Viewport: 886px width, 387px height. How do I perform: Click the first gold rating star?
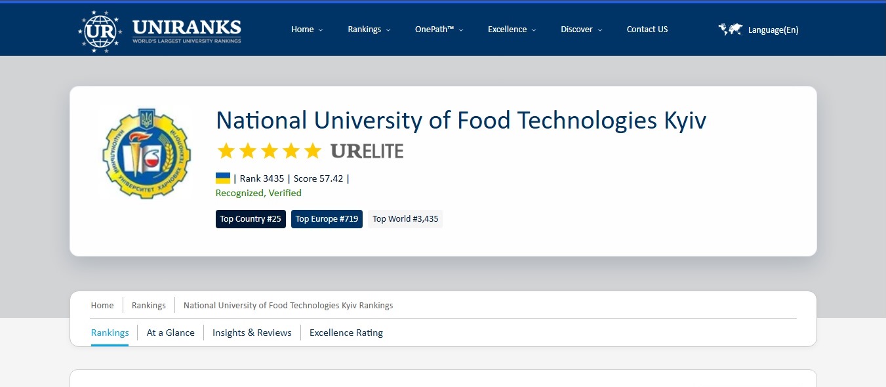point(226,151)
